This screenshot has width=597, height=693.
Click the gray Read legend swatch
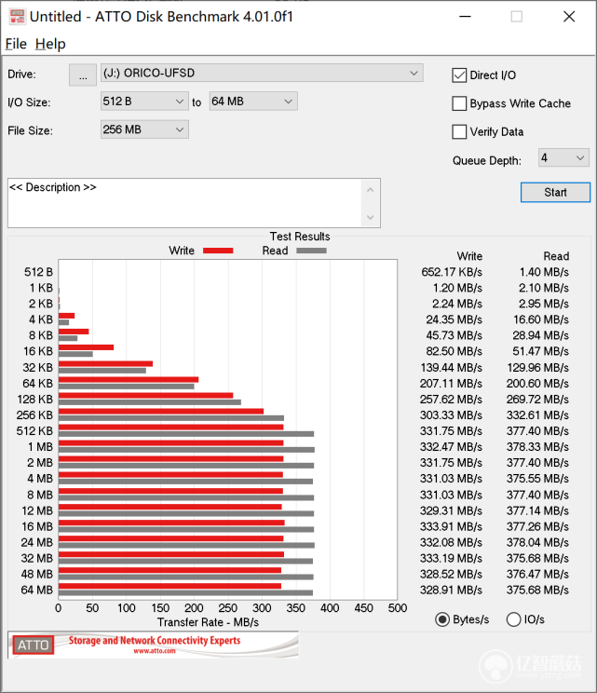point(311,251)
